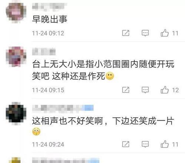Open comment beginning with "台上无大小"
Image resolution: width=185 pixels, height=163 pixels.
[103, 70]
